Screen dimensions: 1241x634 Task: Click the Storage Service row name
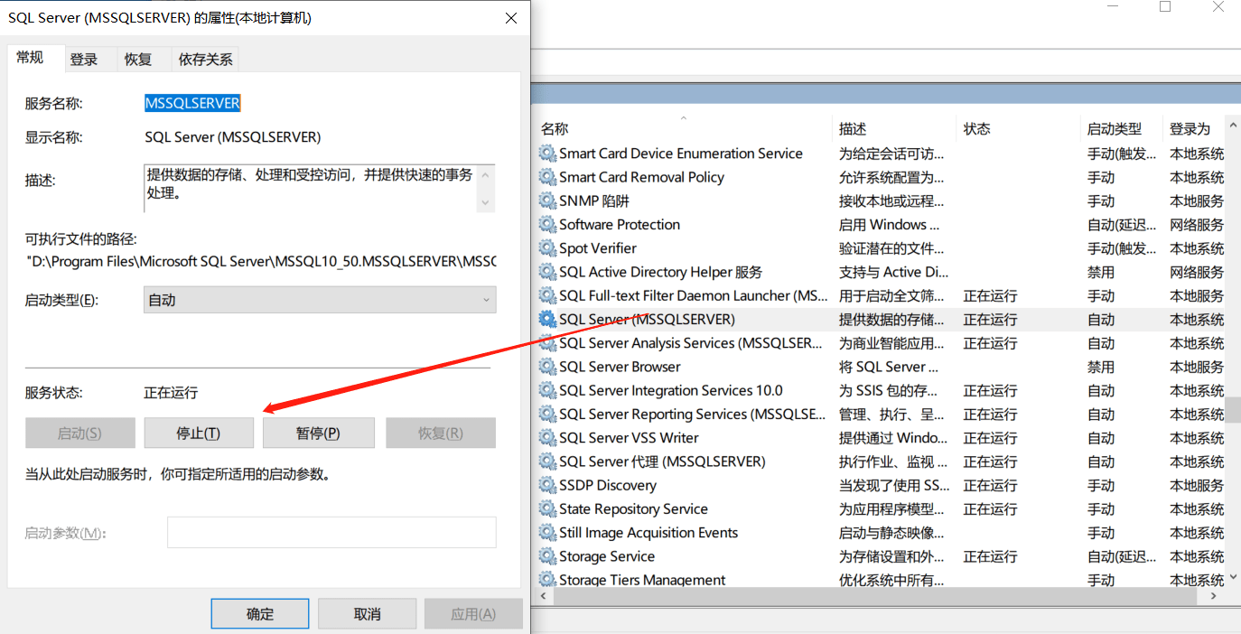point(607,556)
